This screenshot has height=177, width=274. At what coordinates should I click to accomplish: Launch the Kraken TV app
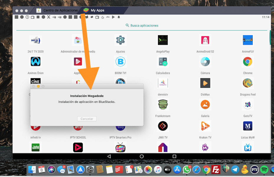205,126
